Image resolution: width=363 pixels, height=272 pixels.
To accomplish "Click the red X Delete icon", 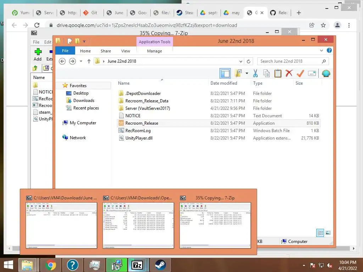I will tap(289, 74).
